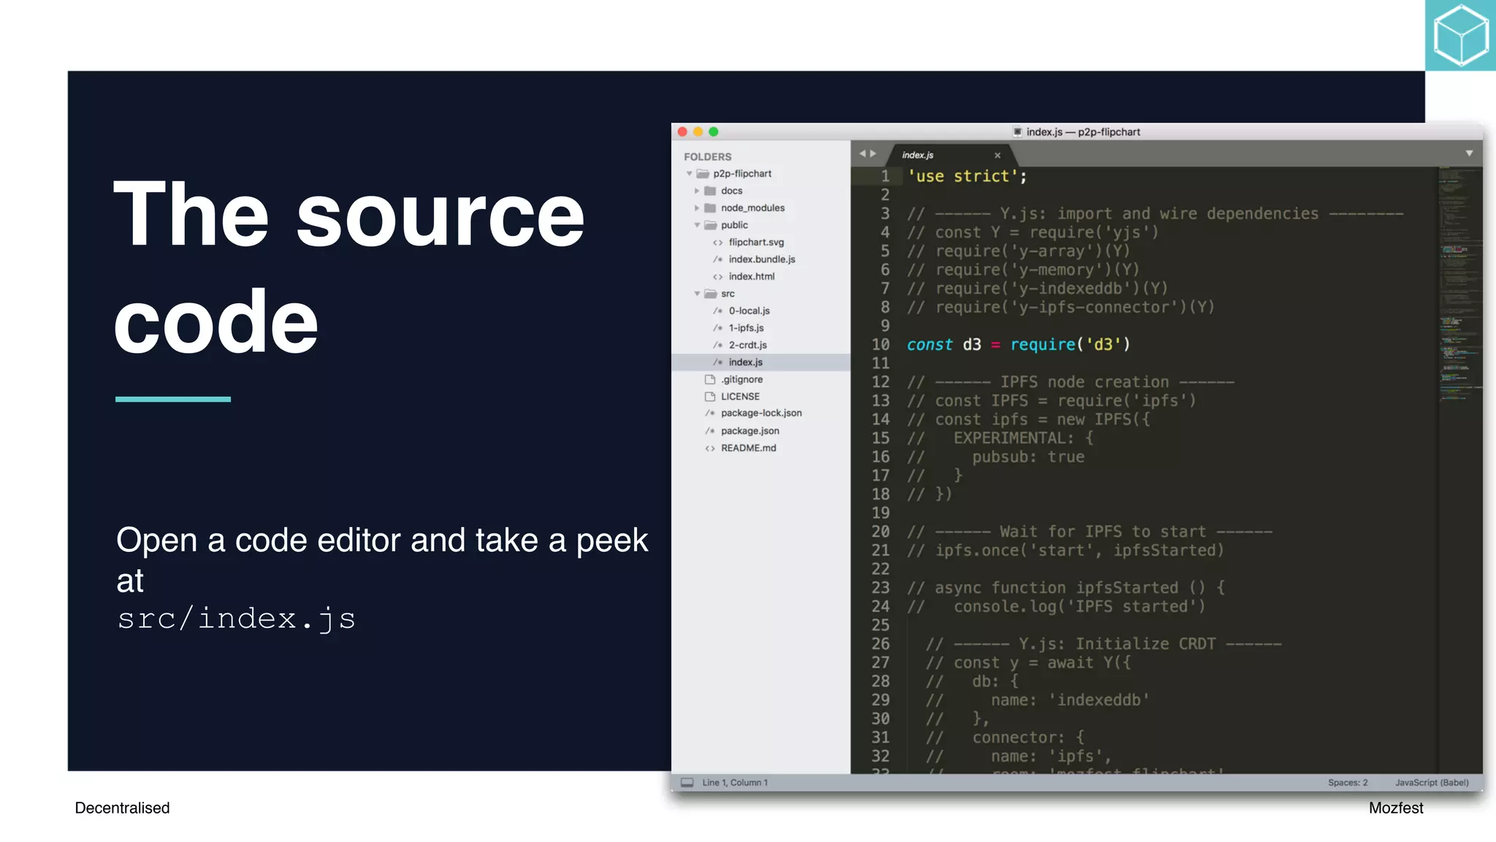Click the index.bundle.js file type icon
The image size is (1496, 842).
point(718,259)
